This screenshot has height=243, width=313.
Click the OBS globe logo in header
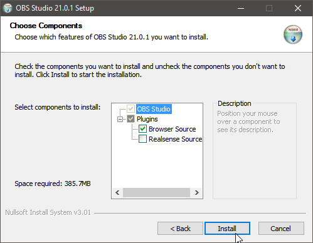(293, 34)
